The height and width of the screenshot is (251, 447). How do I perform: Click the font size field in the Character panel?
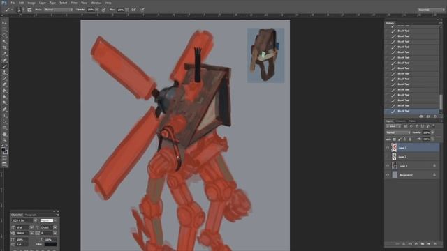point(22,227)
